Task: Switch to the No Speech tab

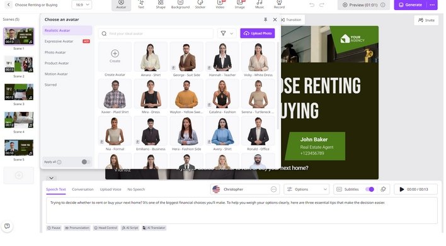Action: (136, 189)
